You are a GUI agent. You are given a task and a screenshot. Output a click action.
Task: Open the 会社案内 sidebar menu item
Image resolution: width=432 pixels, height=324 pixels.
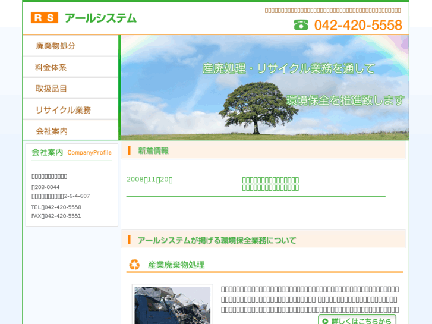[71, 131]
